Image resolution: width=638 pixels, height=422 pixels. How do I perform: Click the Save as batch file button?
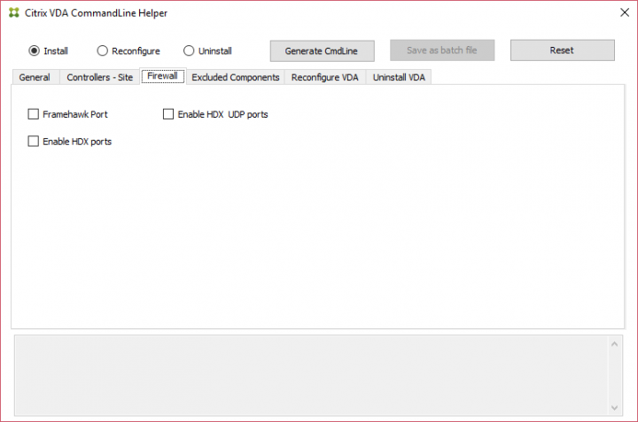(441, 50)
